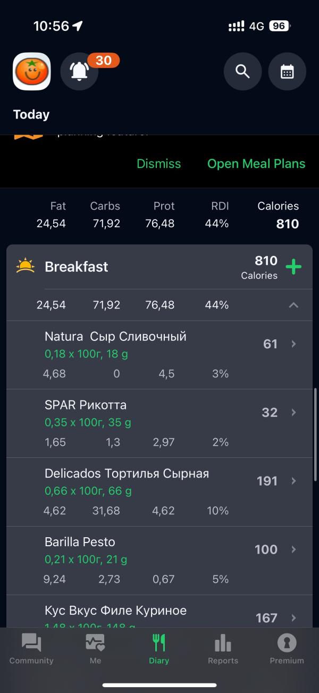Select the Diary fork and knife tab
319x693 pixels.
[x=159, y=649]
